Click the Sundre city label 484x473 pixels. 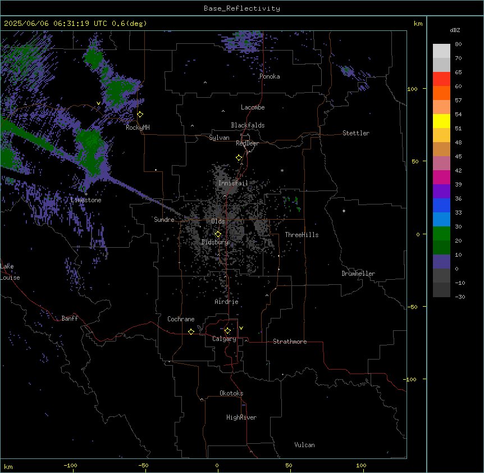click(x=164, y=220)
